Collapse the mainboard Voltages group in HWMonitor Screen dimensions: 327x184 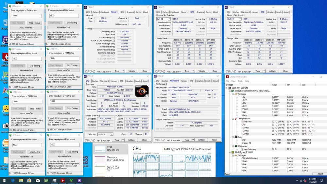click(233, 94)
